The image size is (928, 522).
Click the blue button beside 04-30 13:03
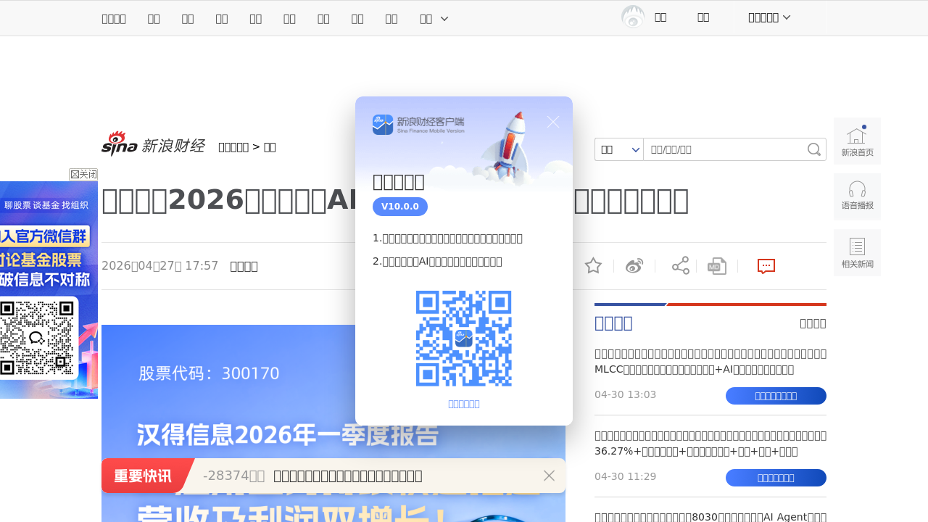[776, 396]
